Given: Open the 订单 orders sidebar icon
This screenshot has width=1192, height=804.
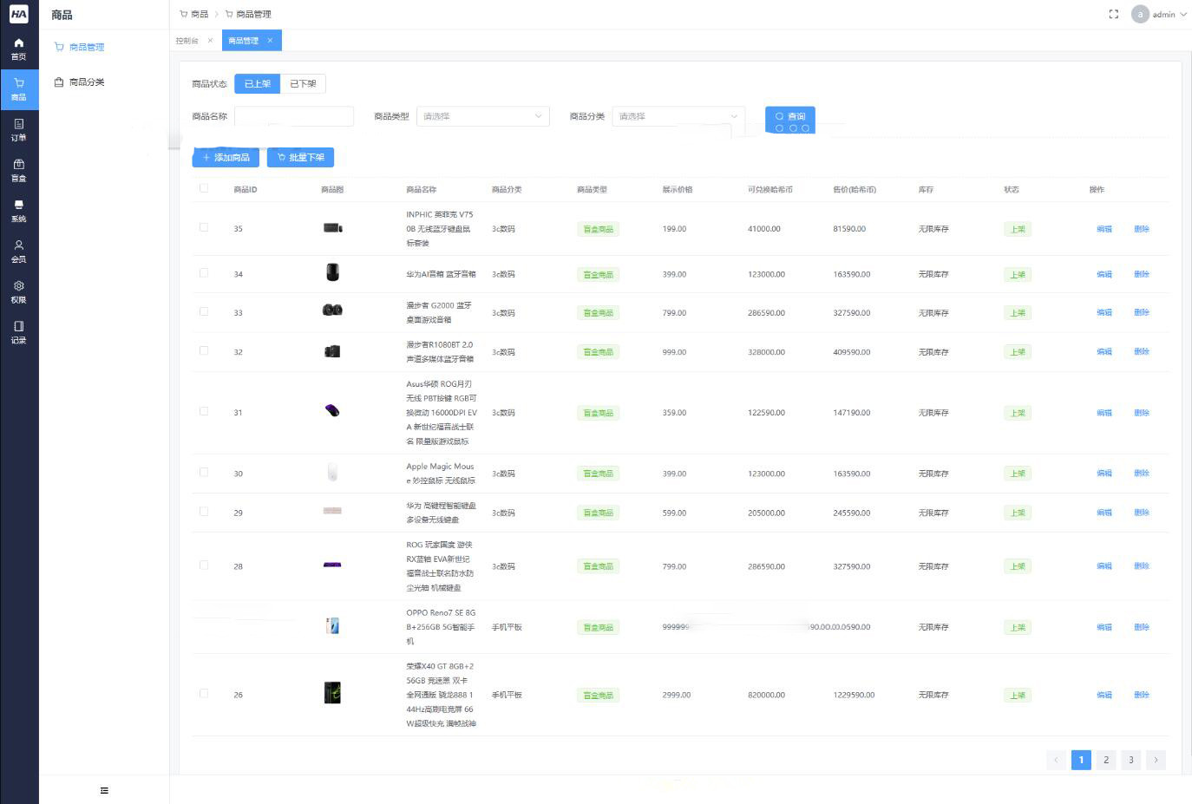Looking at the screenshot, I should tap(18, 130).
